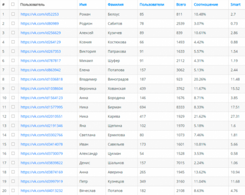Check the box for row 10 Анна Бородина
The height and width of the screenshot is (195, 245).
pos(13,97)
